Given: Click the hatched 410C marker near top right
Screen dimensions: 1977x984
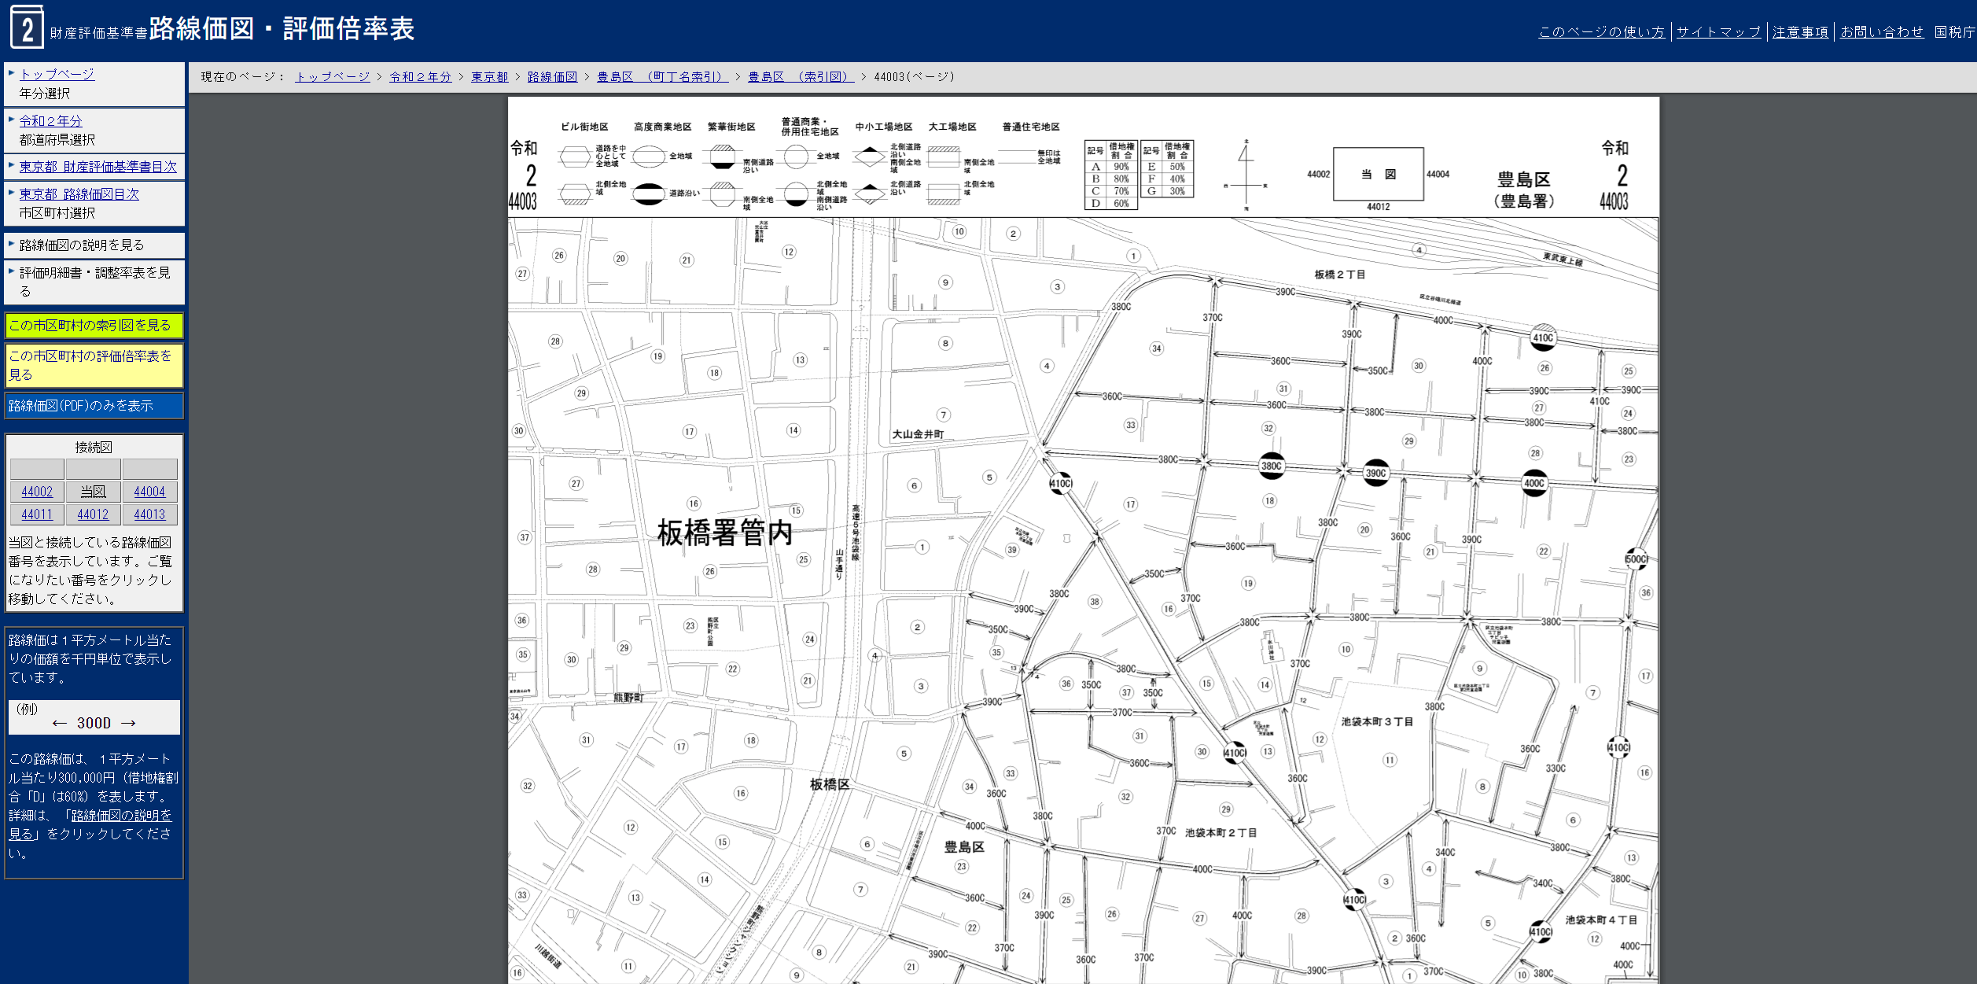Looking at the screenshot, I should point(1543,337).
